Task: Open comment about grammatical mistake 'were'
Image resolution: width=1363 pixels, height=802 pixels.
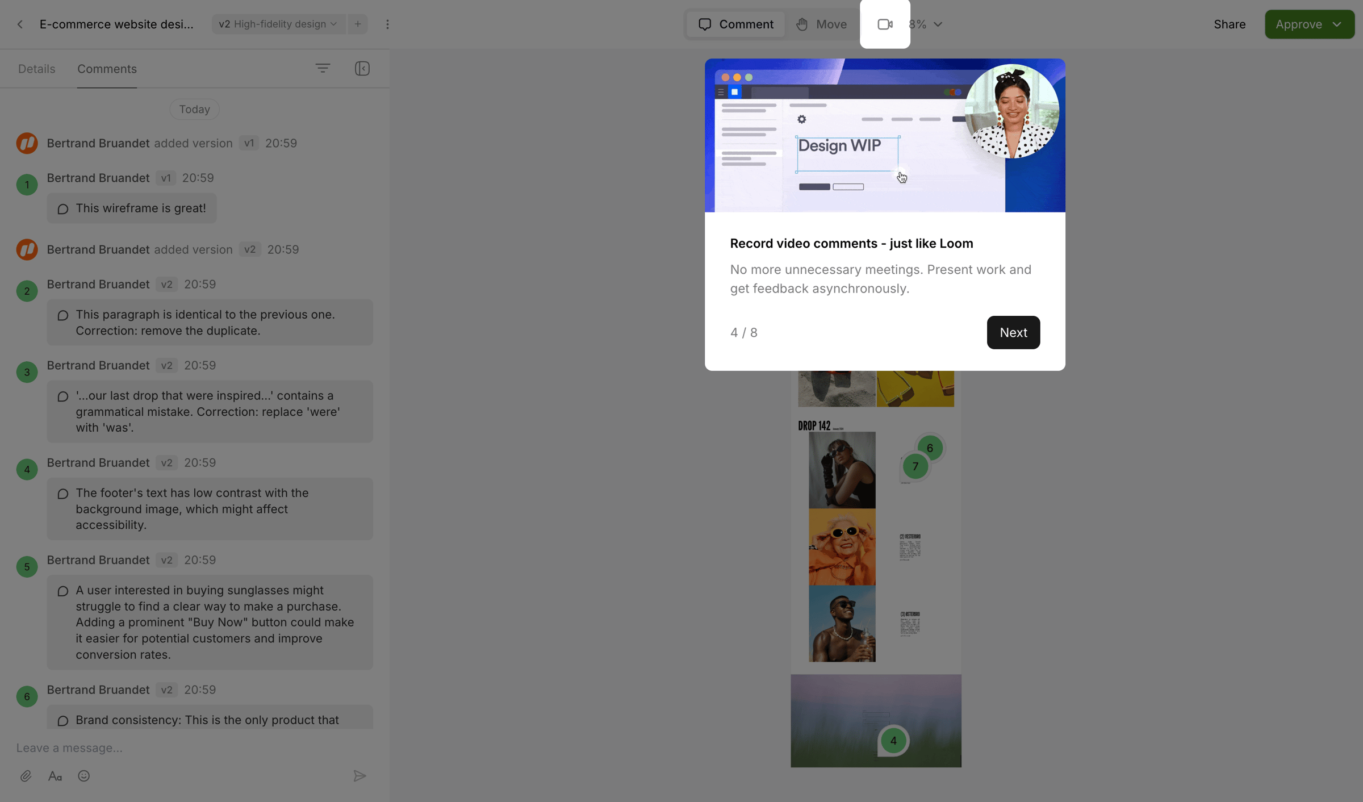Action: 210,412
